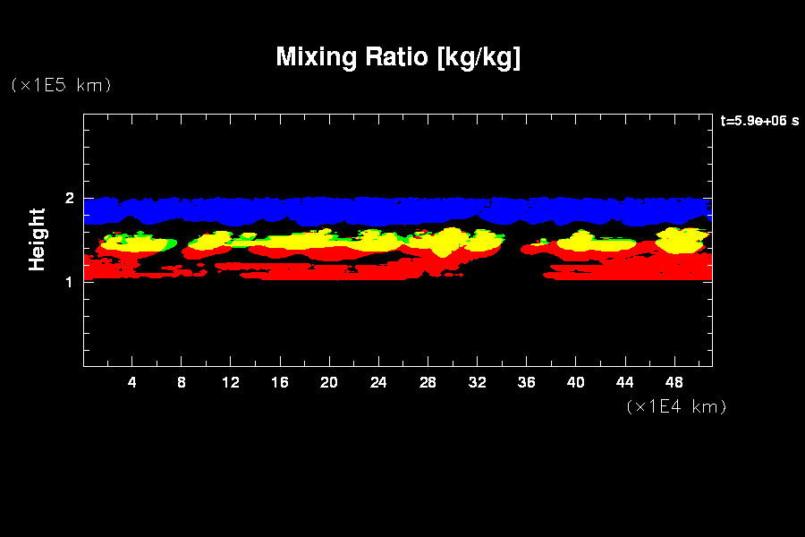The height and width of the screenshot is (537, 805).
Task: Click the y-axis tick label '1'
Action: 70,281
